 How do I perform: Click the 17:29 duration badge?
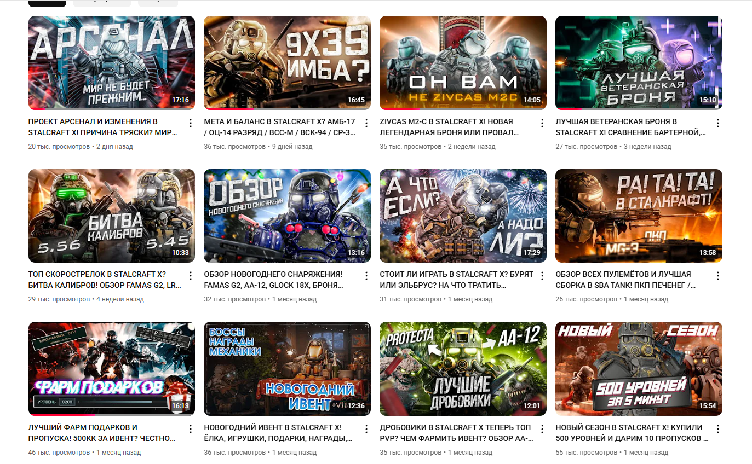[x=532, y=253]
